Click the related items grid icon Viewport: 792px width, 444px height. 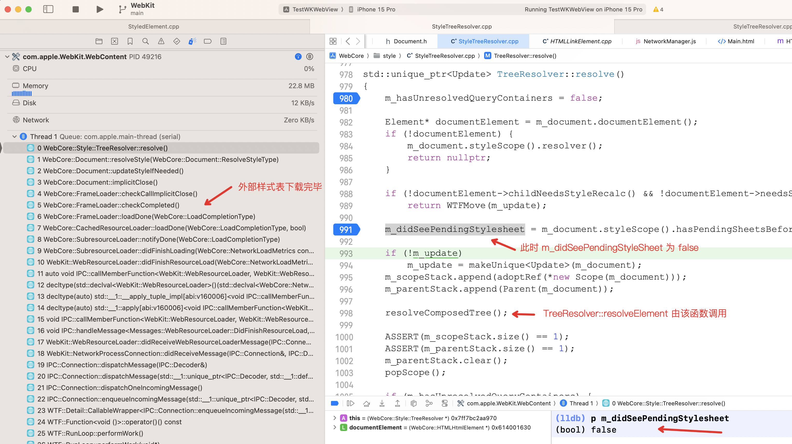[333, 41]
